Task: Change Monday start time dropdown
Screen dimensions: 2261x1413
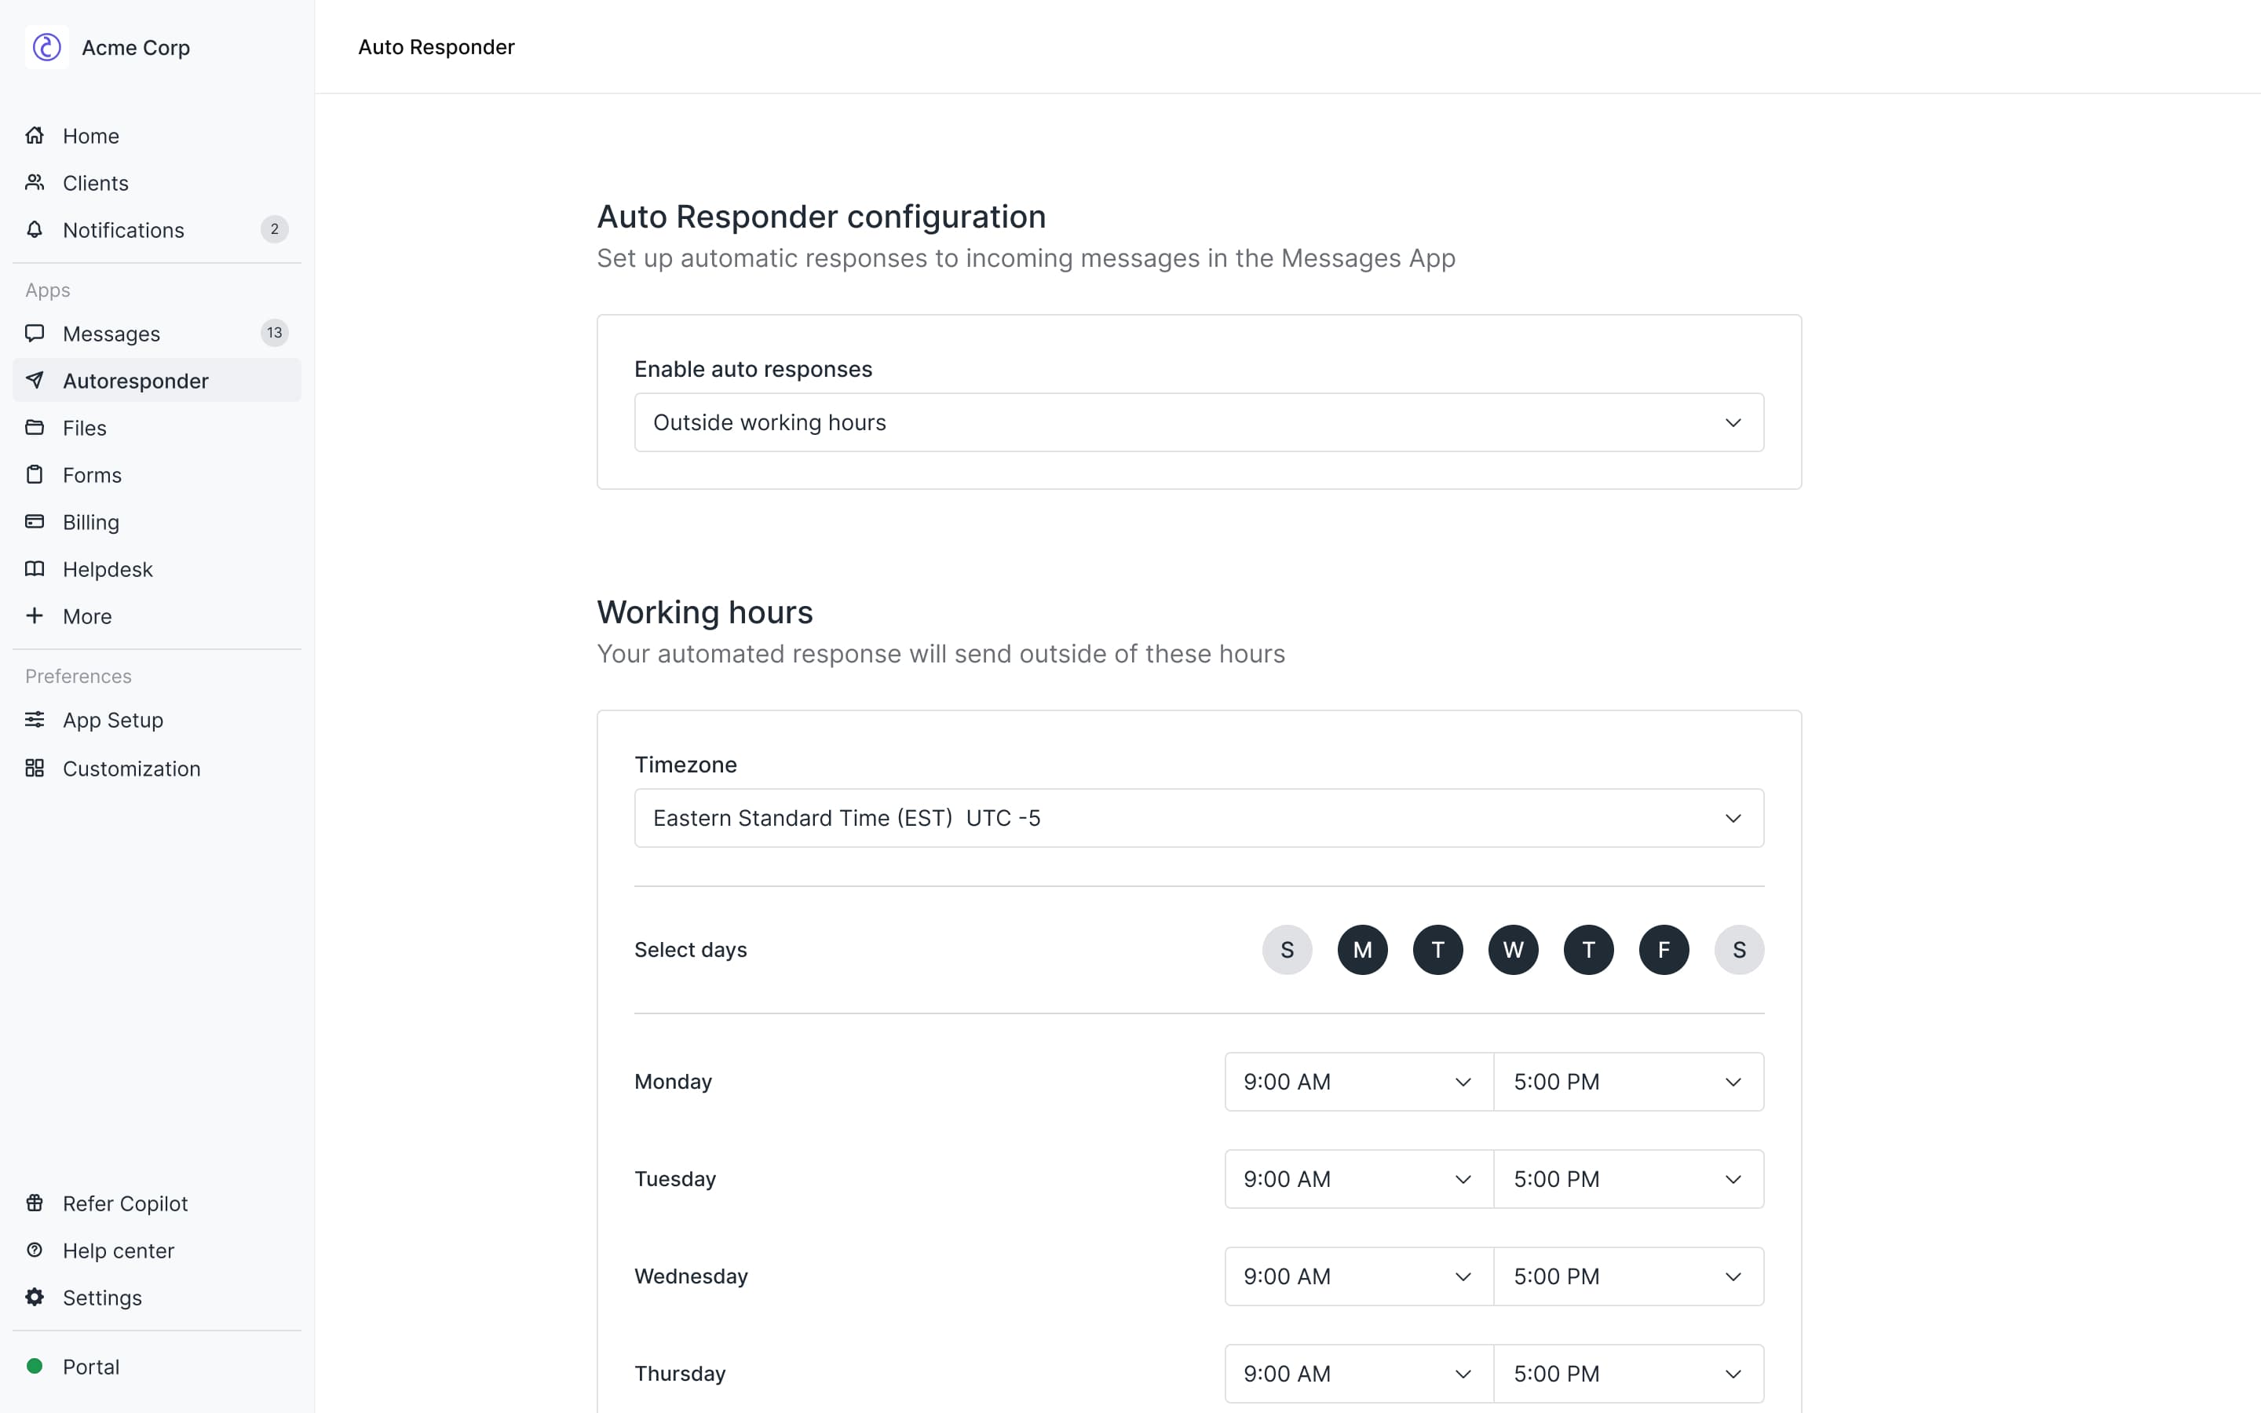Action: (x=1357, y=1081)
